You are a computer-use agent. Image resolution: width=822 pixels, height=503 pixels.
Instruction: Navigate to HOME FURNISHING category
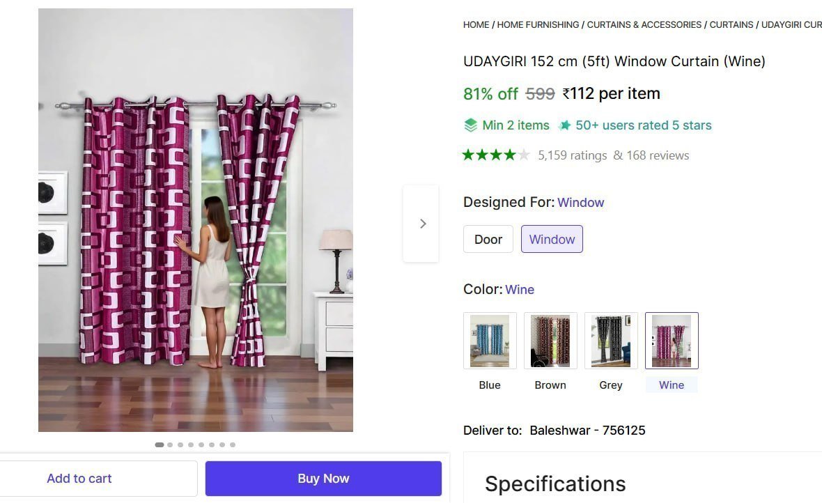tap(538, 24)
